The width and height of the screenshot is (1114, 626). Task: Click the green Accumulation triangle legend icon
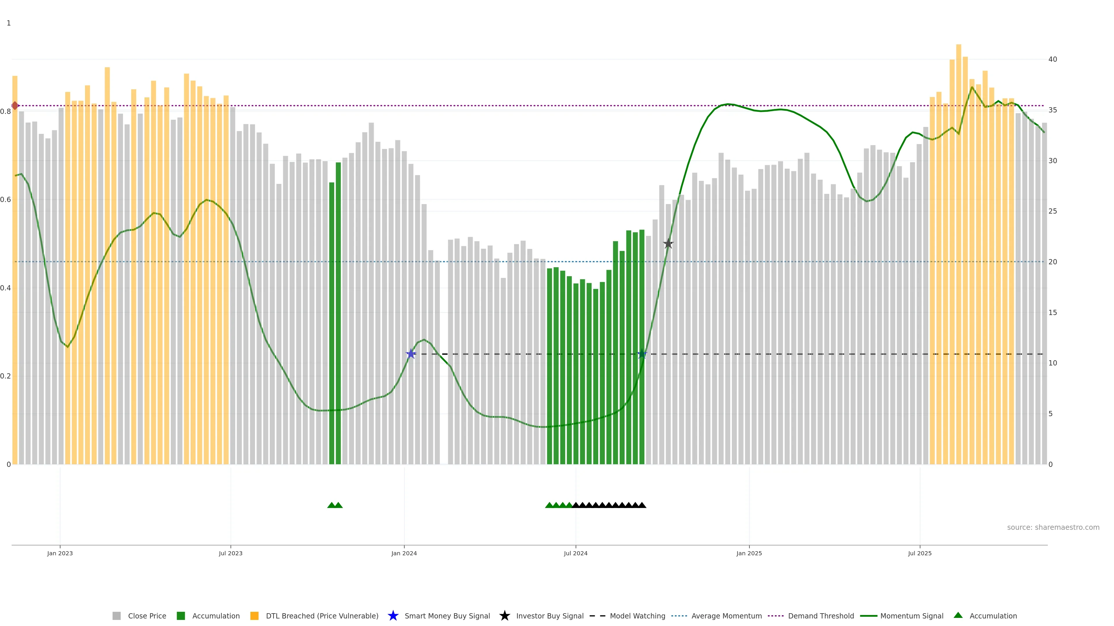pyautogui.click(x=958, y=615)
